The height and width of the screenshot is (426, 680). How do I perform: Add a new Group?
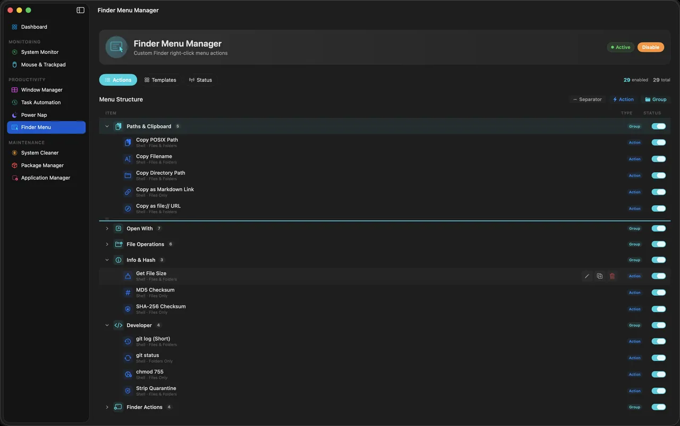click(656, 99)
